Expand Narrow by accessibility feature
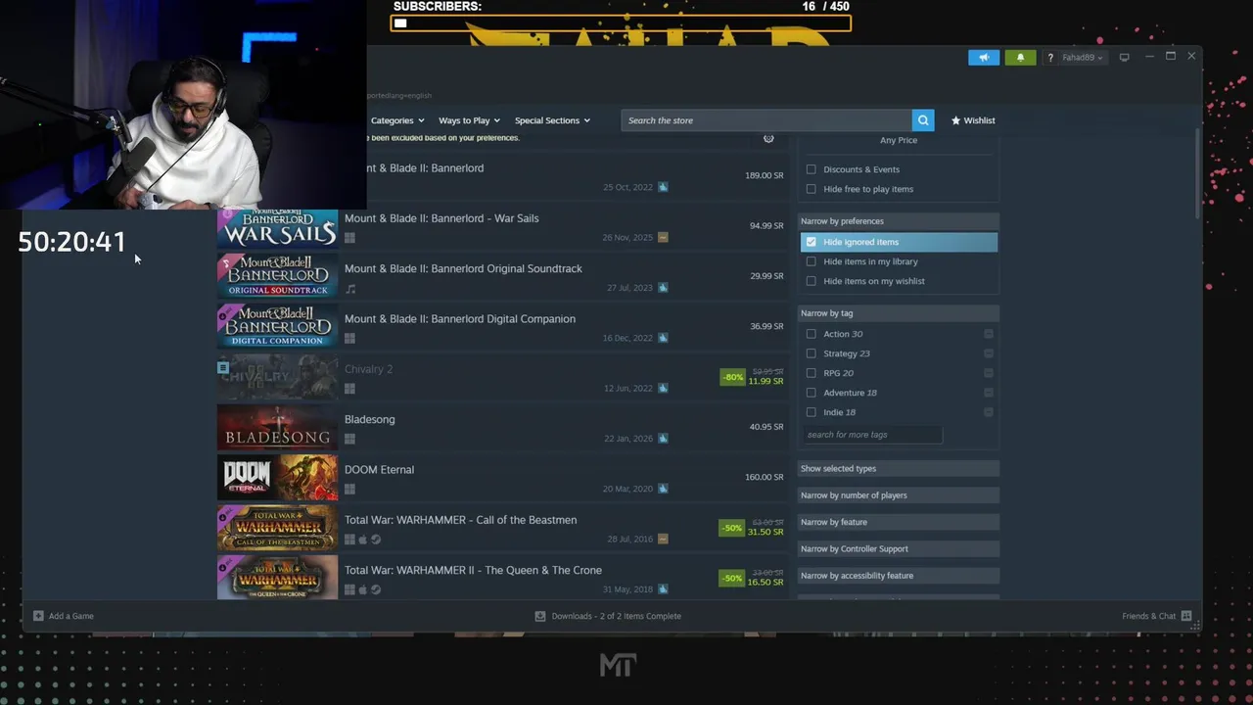 pyautogui.click(x=899, y=576)
